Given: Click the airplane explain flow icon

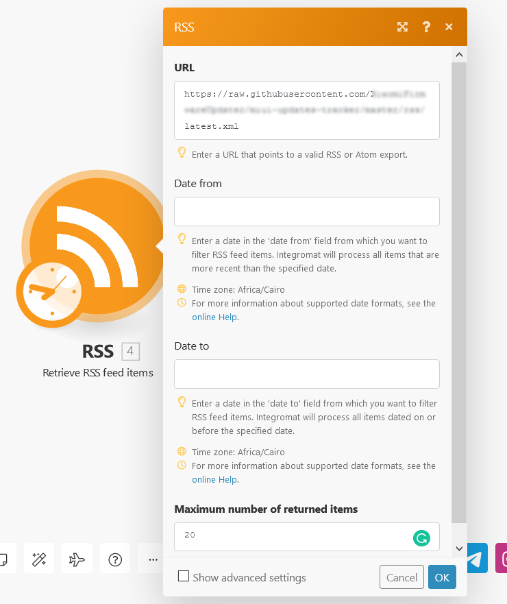Looking at the screenshot, I should pos(77,559).
